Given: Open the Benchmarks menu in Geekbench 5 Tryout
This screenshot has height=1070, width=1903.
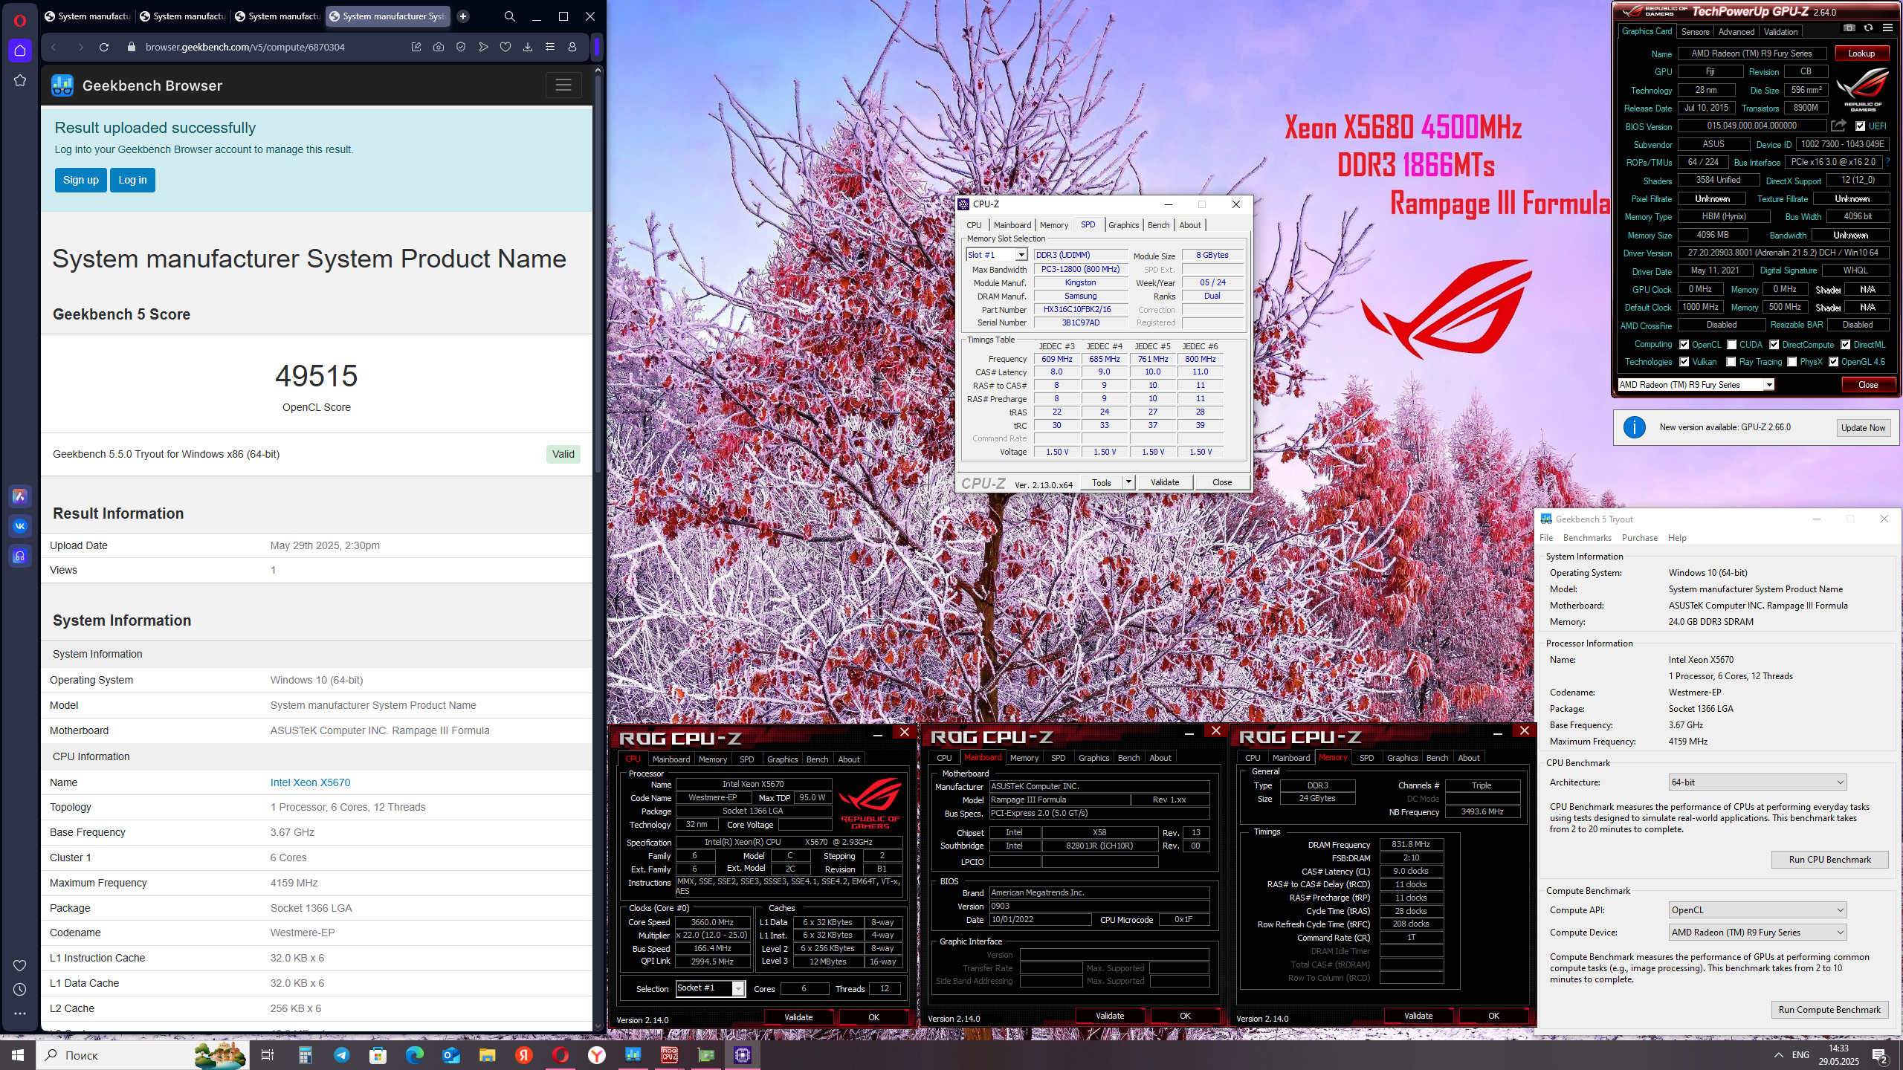Looking at the screenshot, I should [1587, 538].
